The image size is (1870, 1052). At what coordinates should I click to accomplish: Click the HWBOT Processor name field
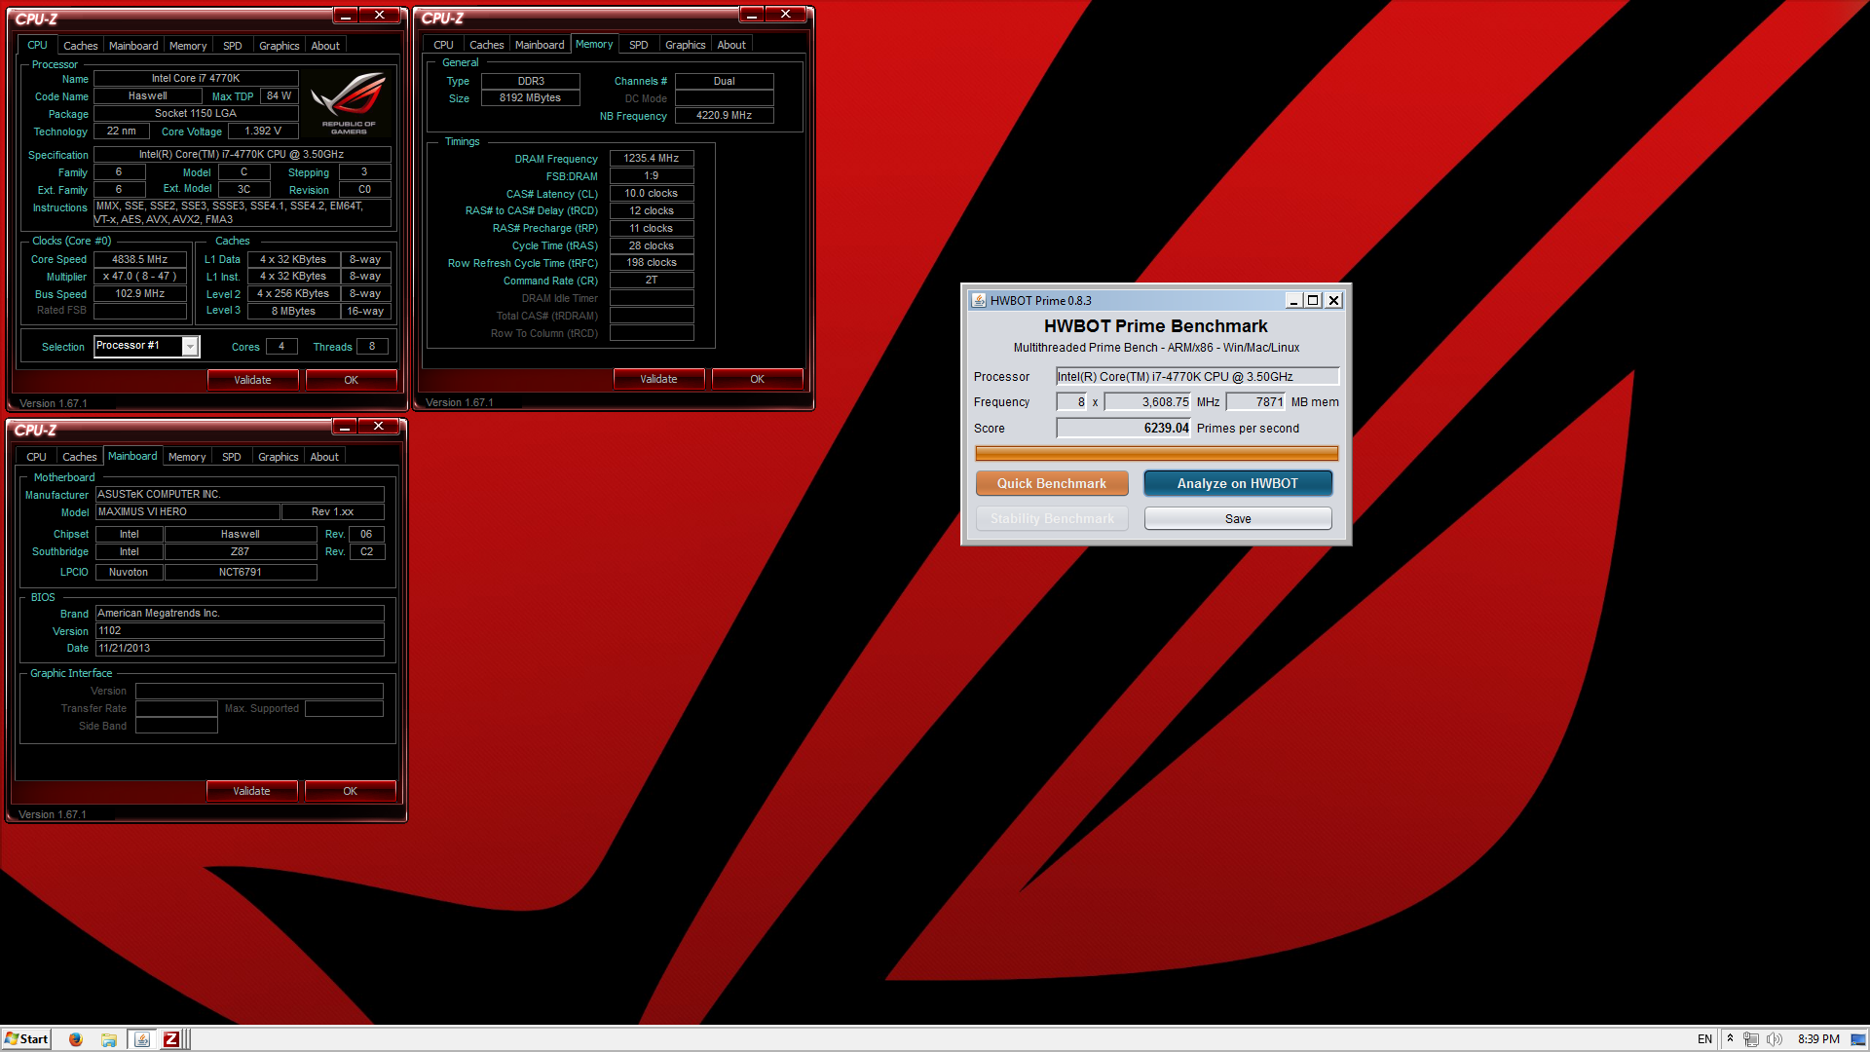1198,376
